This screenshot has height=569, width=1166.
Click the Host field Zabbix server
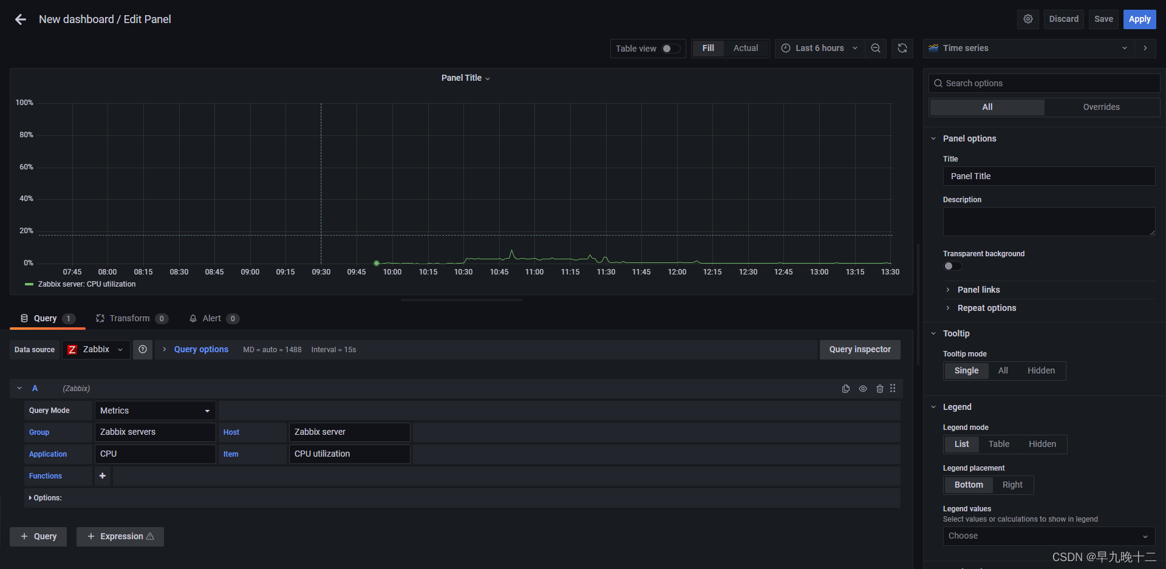[x=349, y=432]
